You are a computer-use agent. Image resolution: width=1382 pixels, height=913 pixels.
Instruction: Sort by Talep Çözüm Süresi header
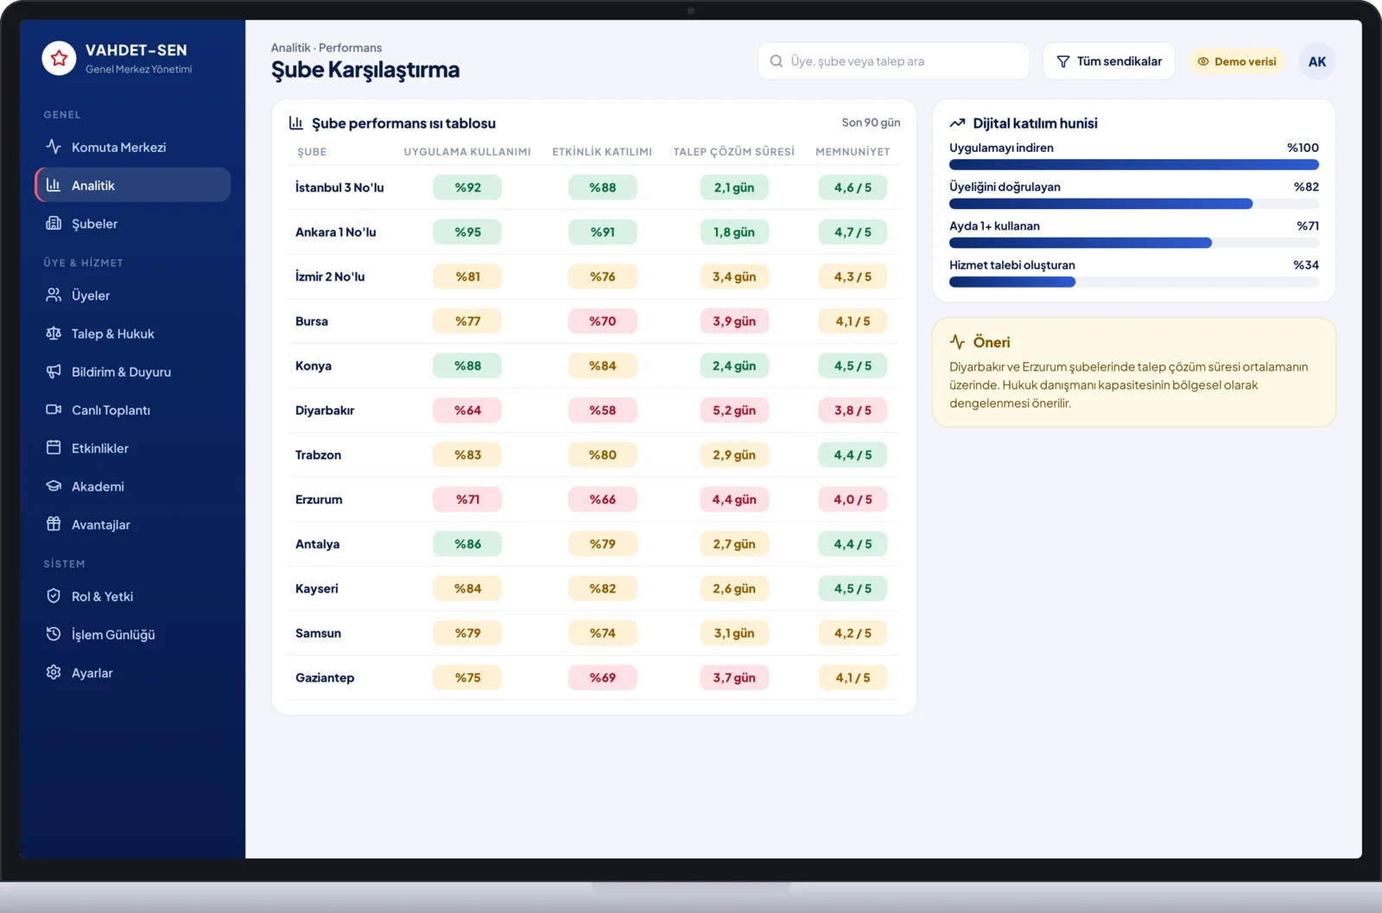734,152
